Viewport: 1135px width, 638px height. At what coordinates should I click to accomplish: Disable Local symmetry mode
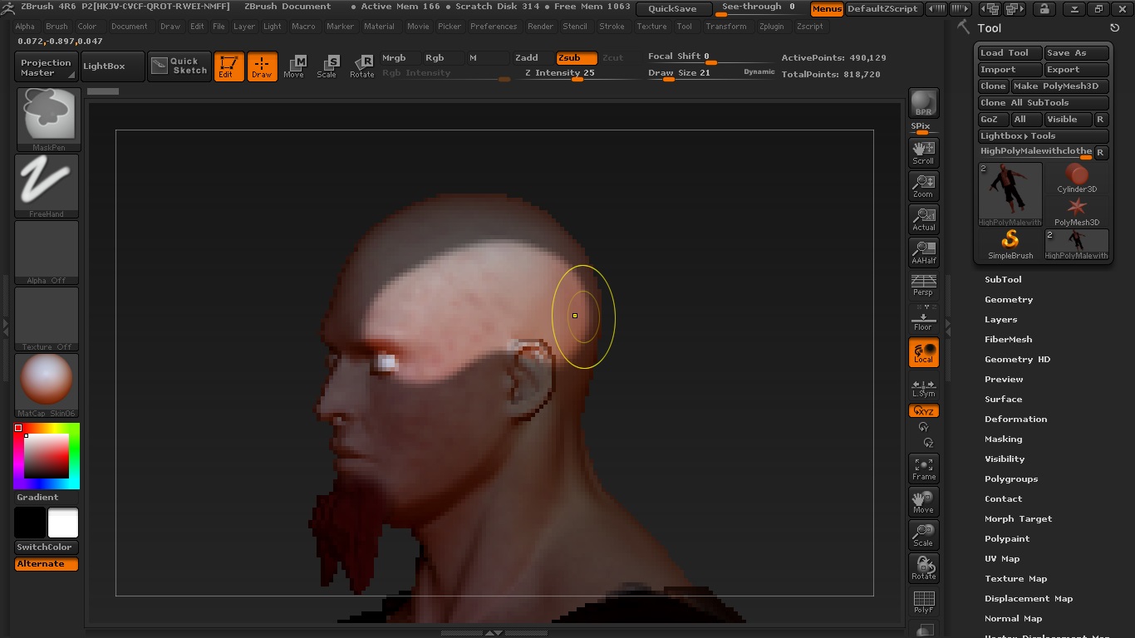click(x=923, y=352)
